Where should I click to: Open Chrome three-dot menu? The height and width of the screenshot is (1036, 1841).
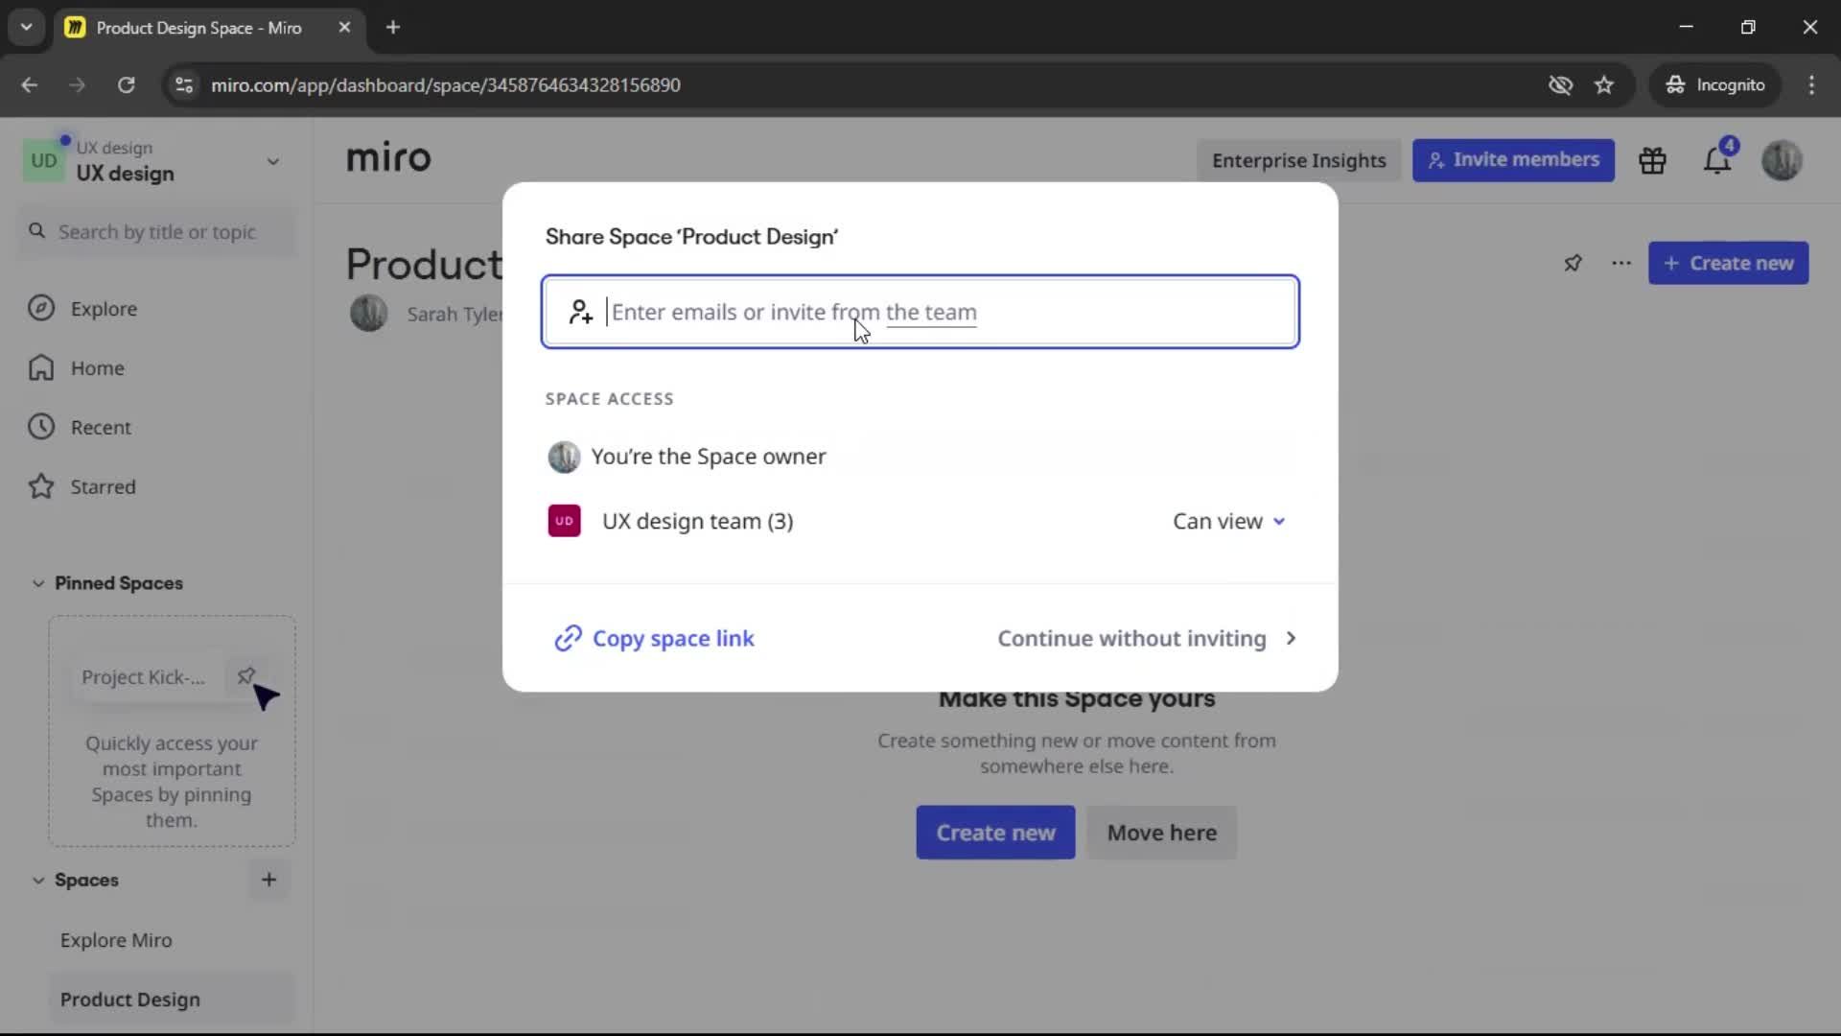1811,84
